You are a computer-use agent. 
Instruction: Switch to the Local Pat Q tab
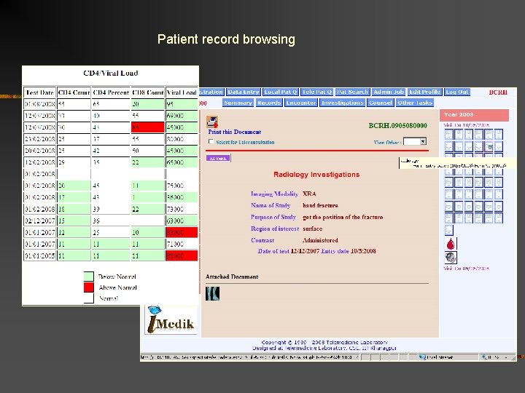[x=280, y=92]
